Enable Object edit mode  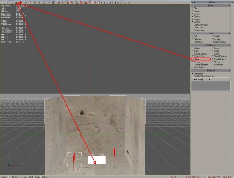coord(196,48)
